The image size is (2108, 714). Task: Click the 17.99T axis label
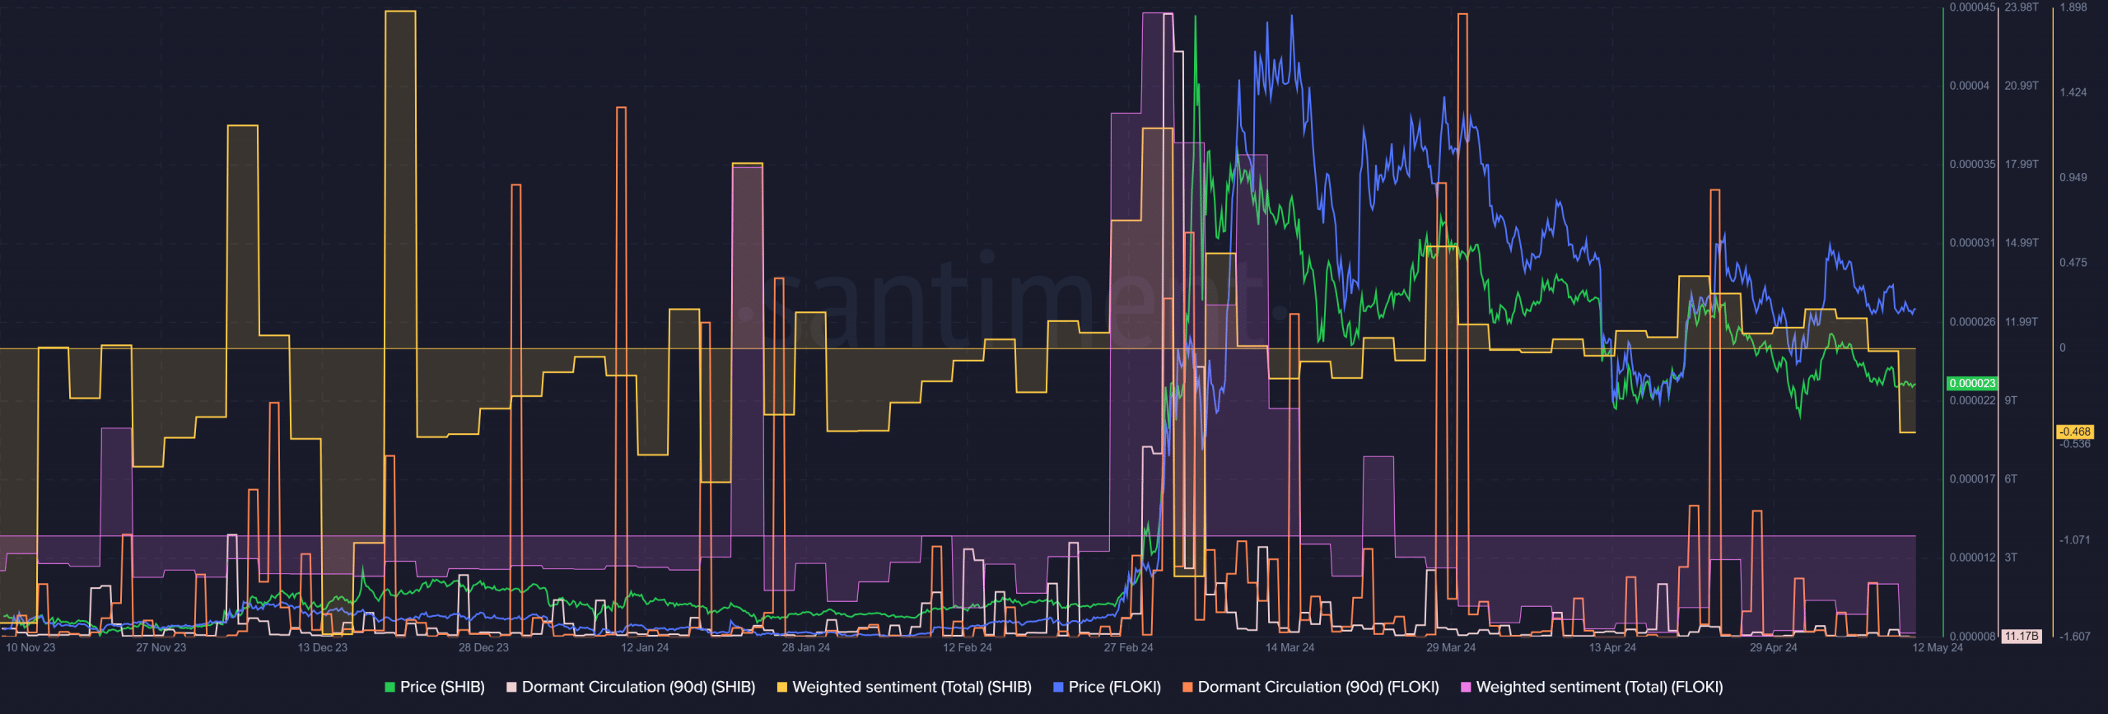[x=2022, y=165]
